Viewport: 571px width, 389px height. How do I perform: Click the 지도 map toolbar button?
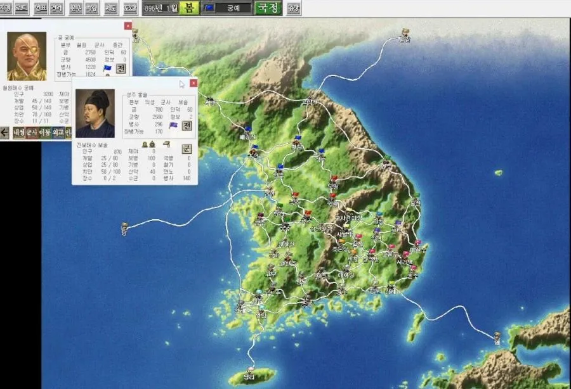(110, 8)
